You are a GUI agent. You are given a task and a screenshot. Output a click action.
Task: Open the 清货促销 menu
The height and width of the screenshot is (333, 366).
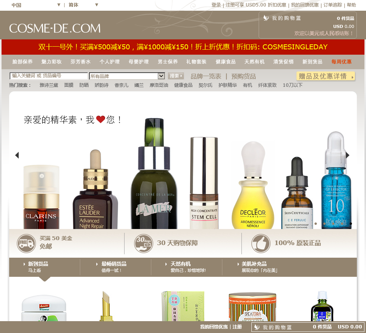click(283, 62)
